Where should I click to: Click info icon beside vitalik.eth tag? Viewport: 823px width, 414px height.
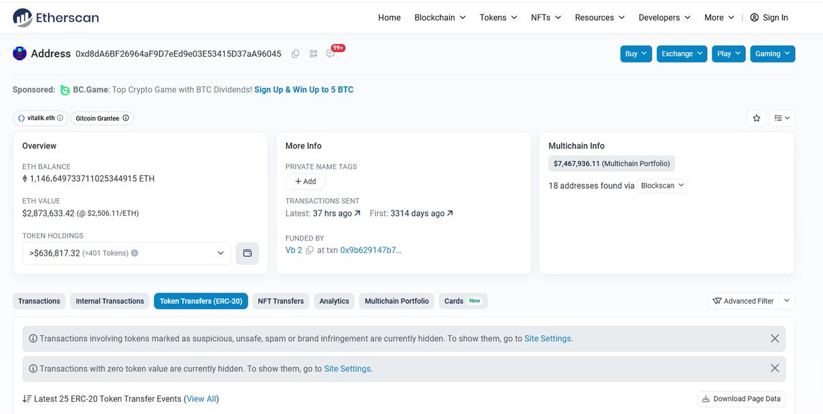tap(60, 118)
